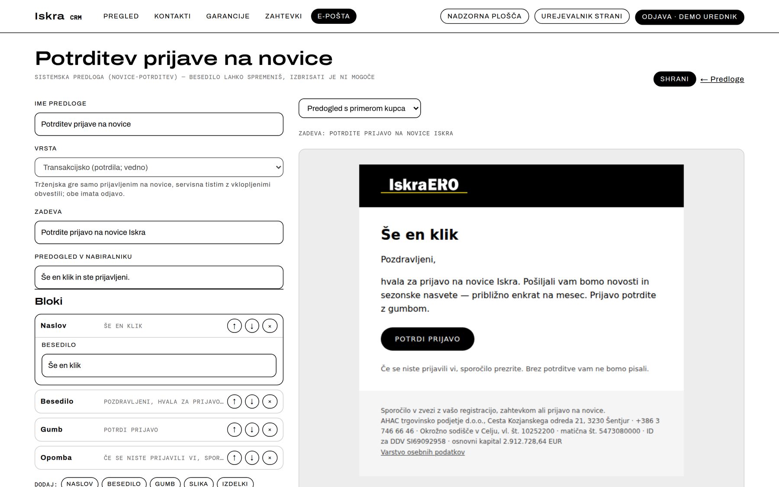Focus the Ime predloge input field
Image resolution: width=779 pixels, height=487 pixels.
click(x=159, y=124)
